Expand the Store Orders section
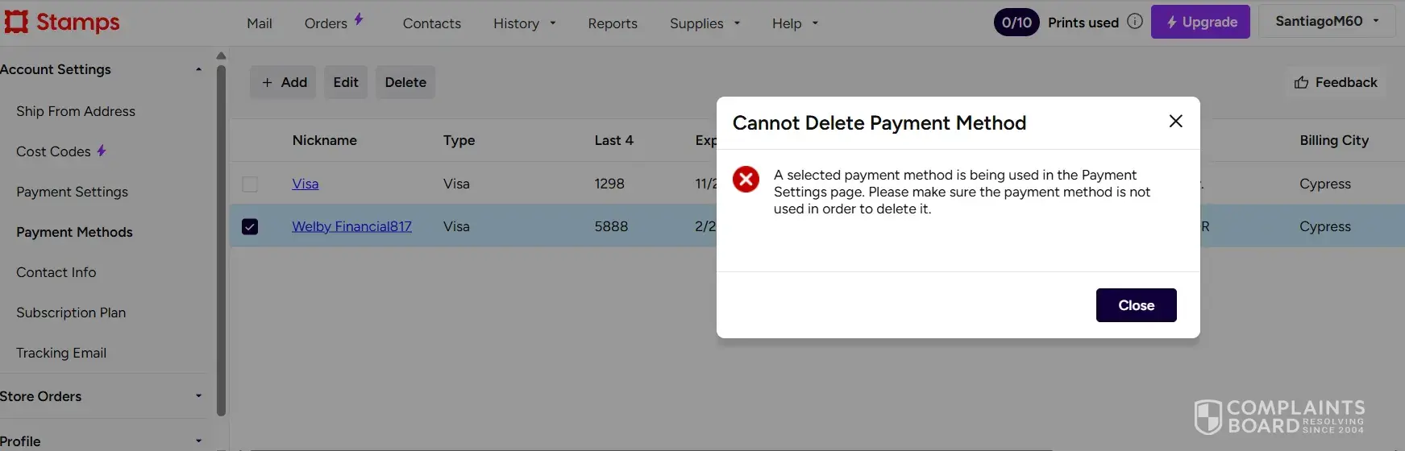Image resolution: width=1405 pixels, height=451 pixels. pos(198,396)
